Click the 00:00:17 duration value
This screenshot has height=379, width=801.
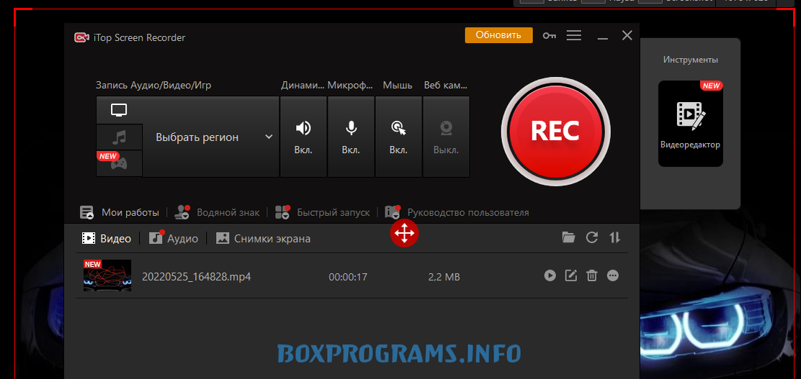[x=348, y=277]
